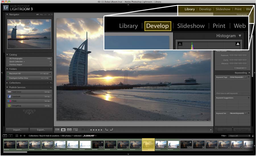Switch to Grid view in the toolbar
256x156 pixels.
point(57,130)
